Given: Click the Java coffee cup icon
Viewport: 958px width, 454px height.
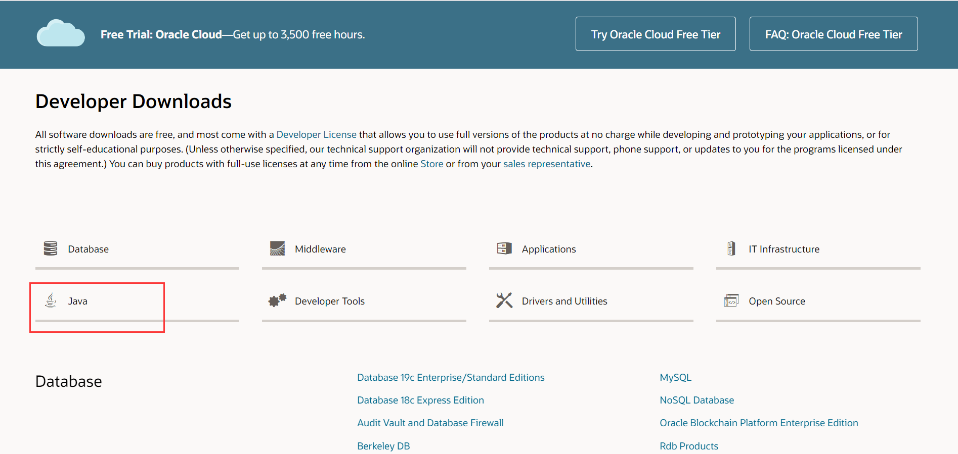Looking at the screenshot, I should (x=51, y=300).
